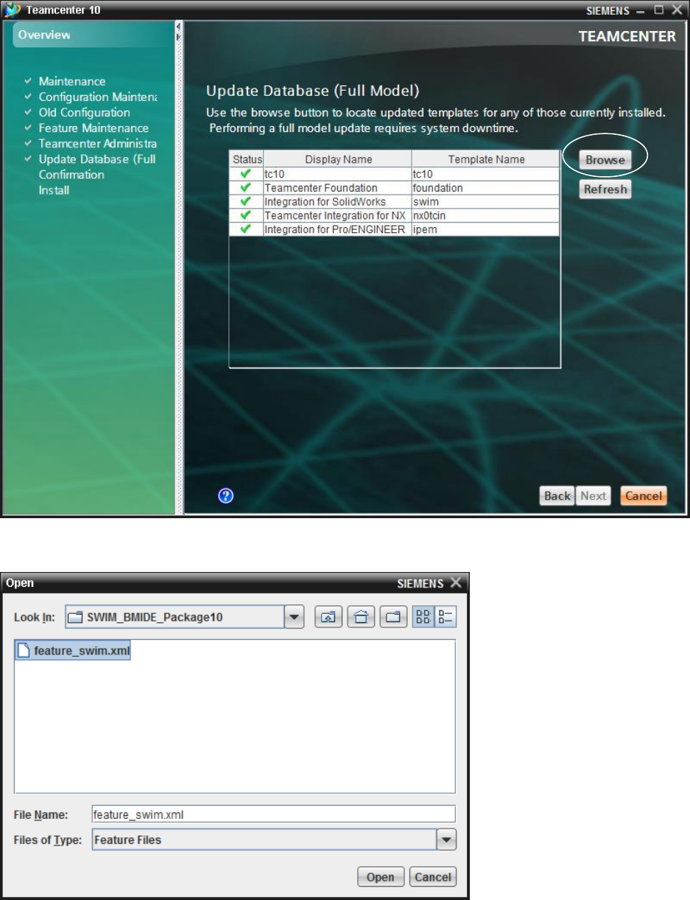
Task: Select the Install step
Action: pyautogui.click(x=54, y=190)
